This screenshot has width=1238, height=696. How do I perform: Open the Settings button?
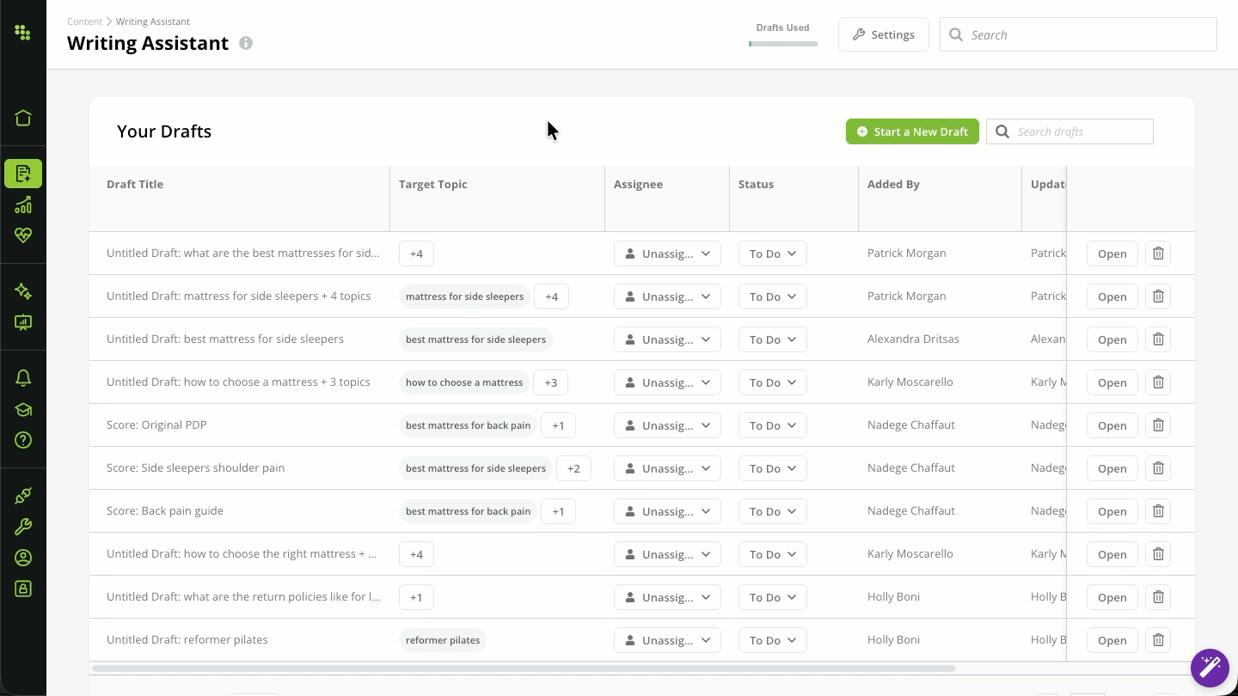884,34
